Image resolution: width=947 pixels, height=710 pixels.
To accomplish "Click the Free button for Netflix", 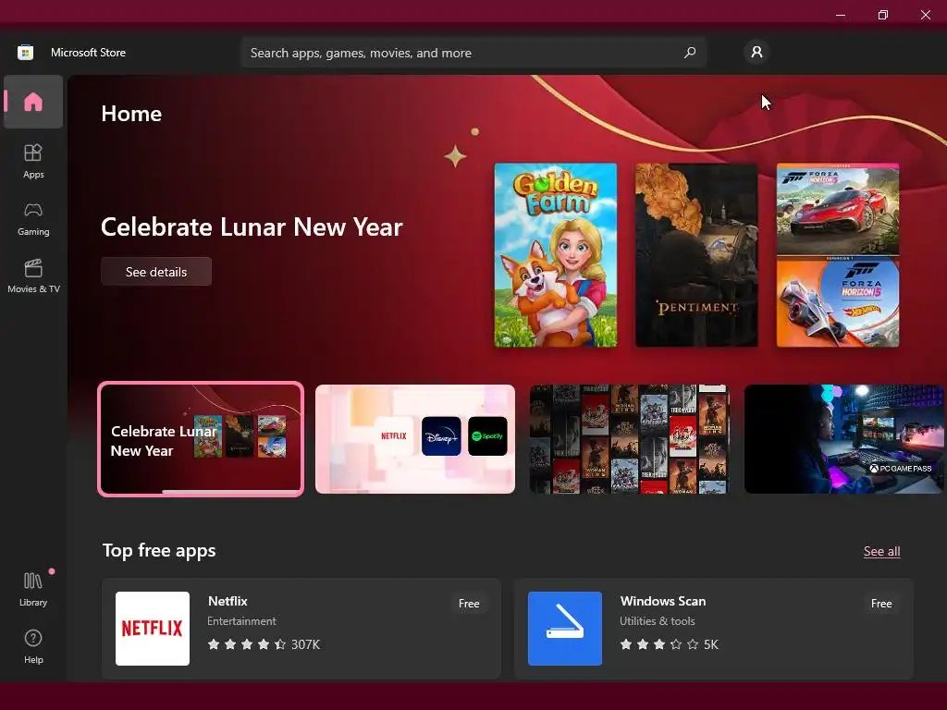I will [469, 604].
